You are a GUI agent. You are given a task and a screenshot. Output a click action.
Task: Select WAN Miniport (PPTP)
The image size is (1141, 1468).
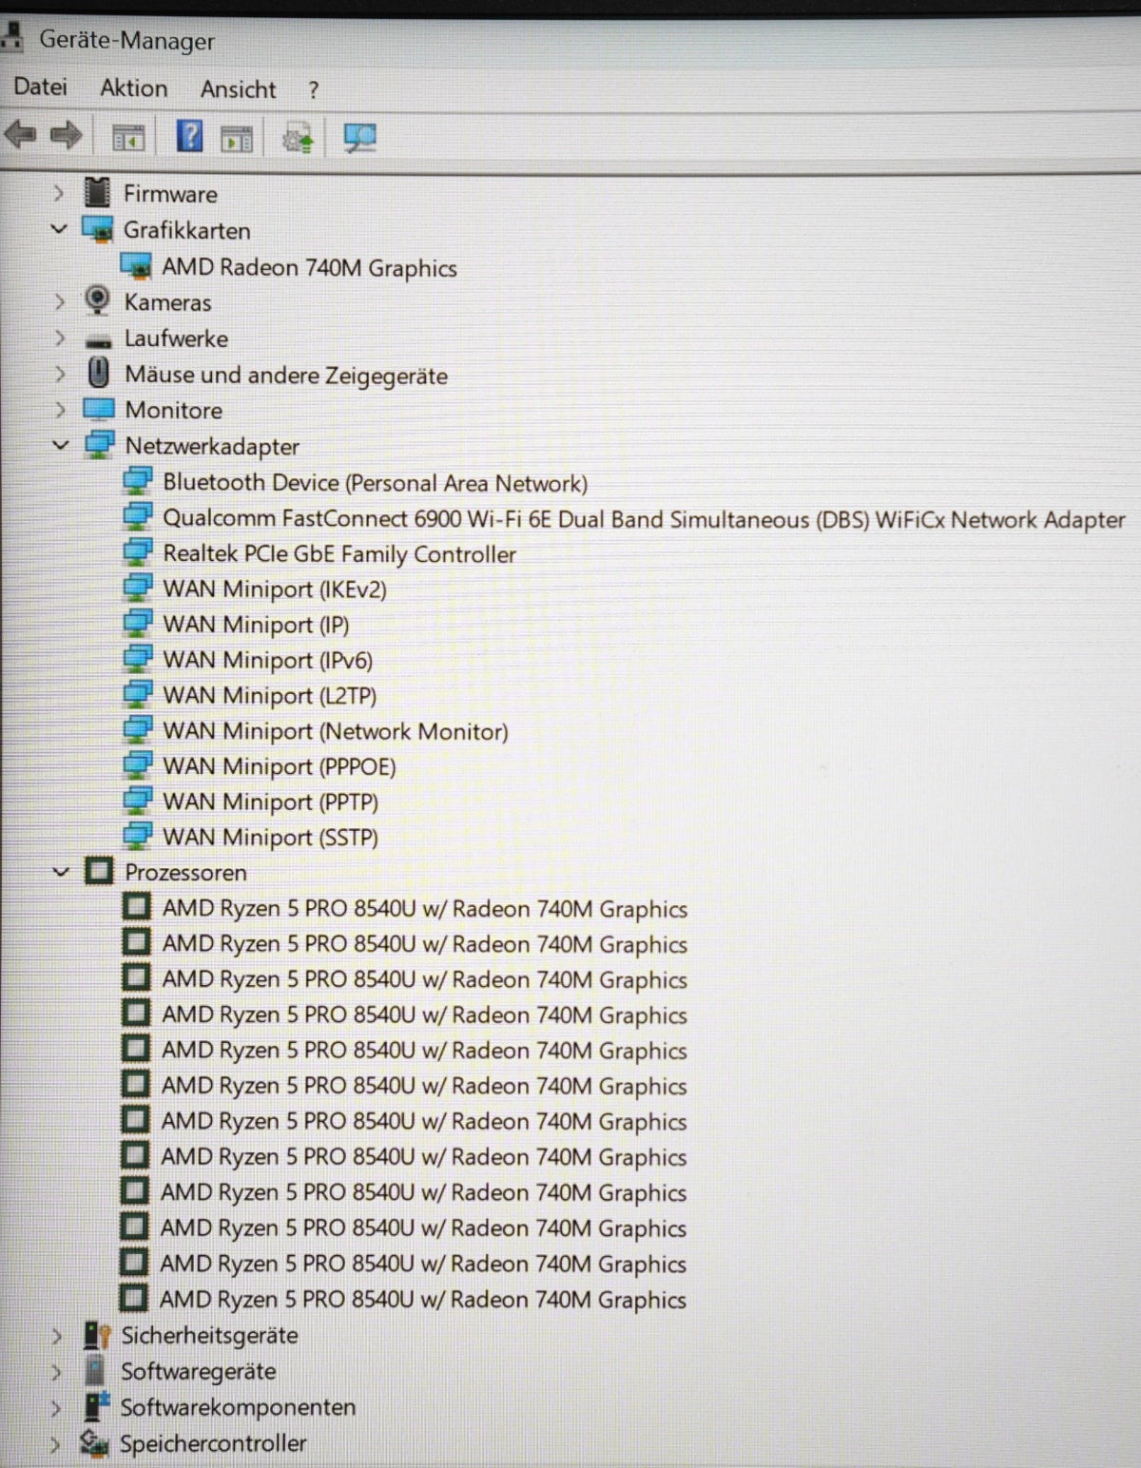271,802
